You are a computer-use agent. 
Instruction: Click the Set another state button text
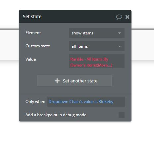click(80, 81)
